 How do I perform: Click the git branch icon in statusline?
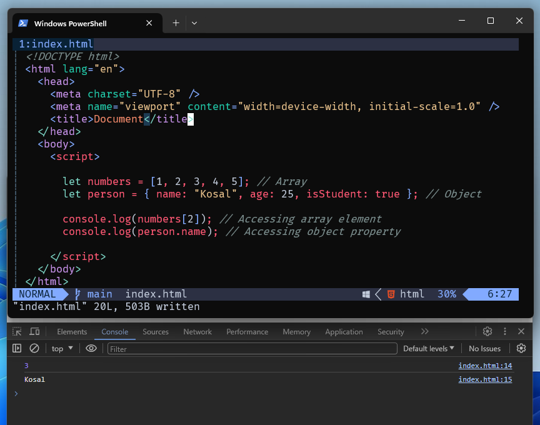[x=78, y=294]
